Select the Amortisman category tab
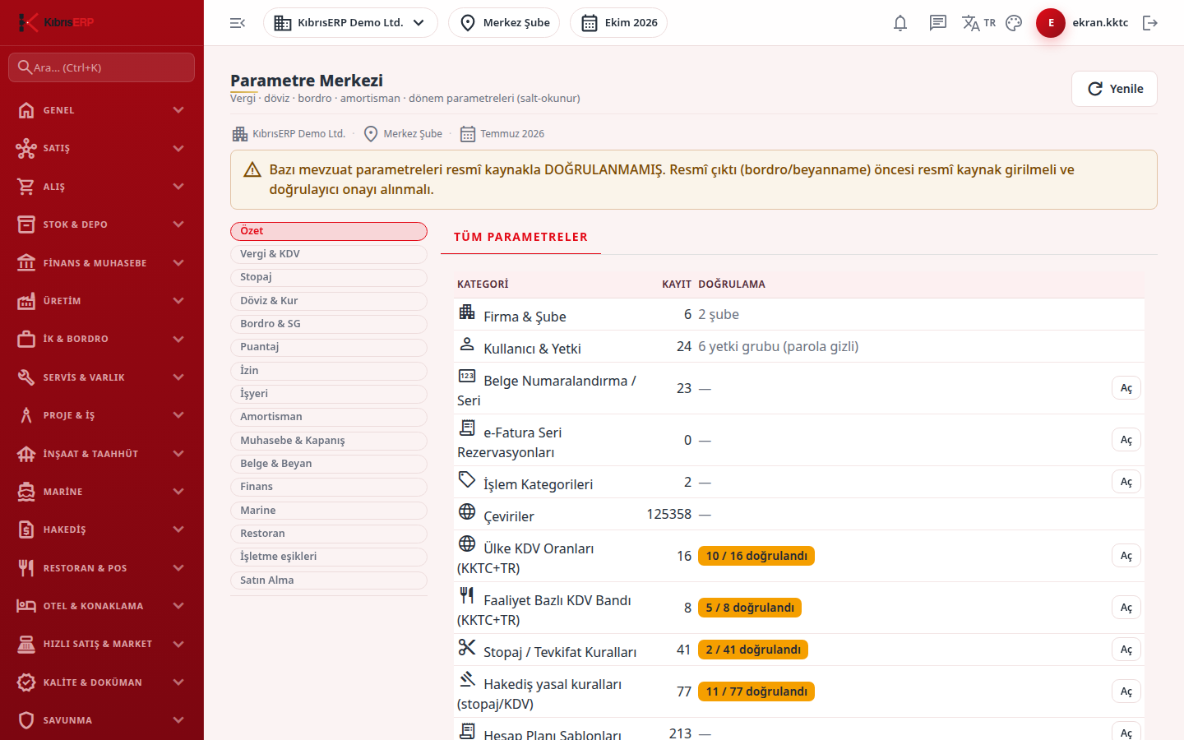 pos(329,417)
